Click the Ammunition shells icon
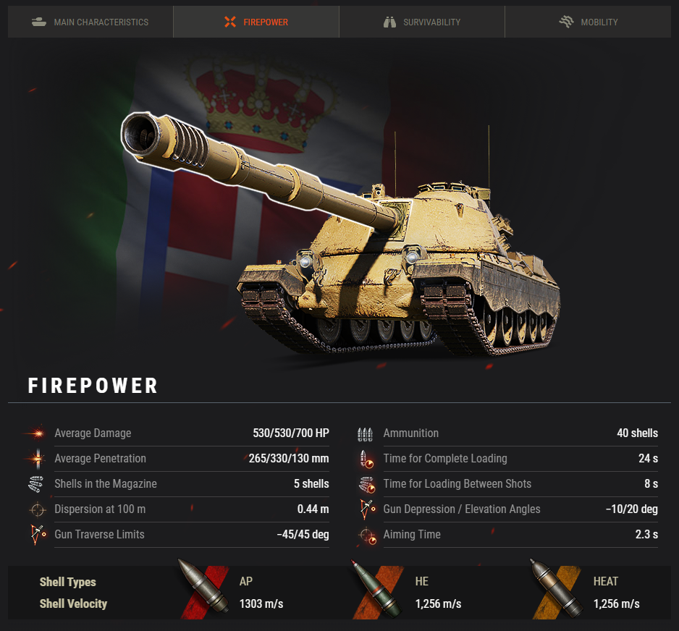679x631 pixels. pos(365,433)
